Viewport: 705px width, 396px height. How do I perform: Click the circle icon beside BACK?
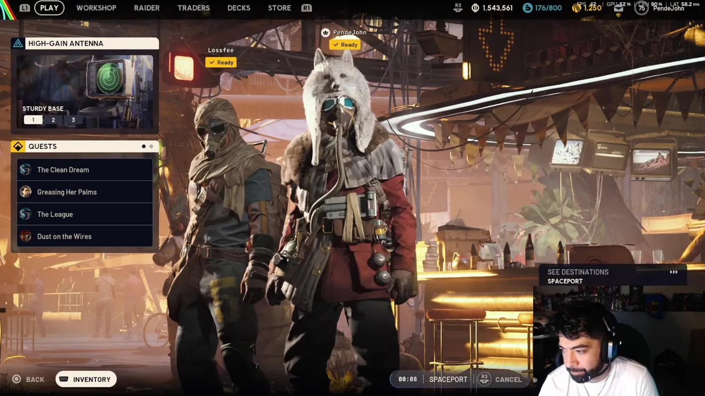point(17,379)
